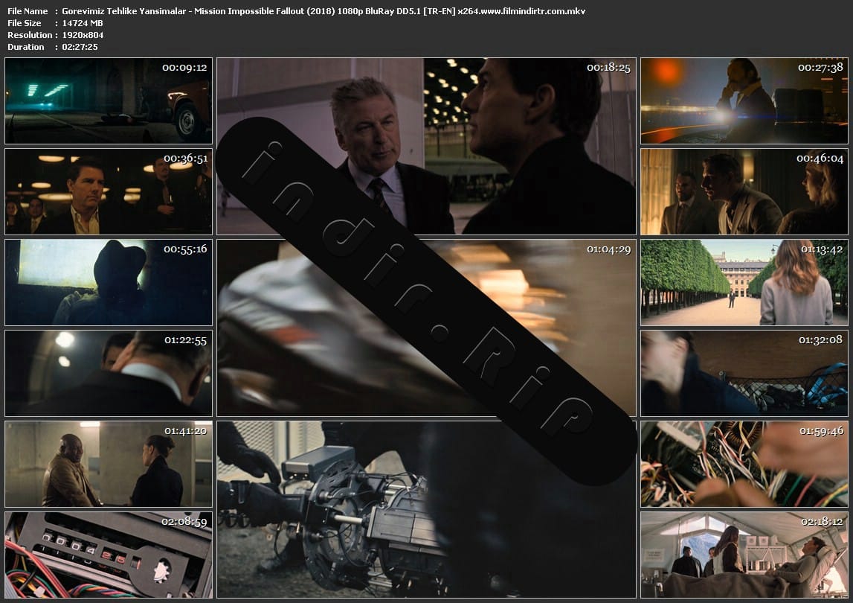The height and width of the screenshot is (603, 853).
Task: Select the thumbnail stamped 00:09:12
Action: (x=109, y=100)
